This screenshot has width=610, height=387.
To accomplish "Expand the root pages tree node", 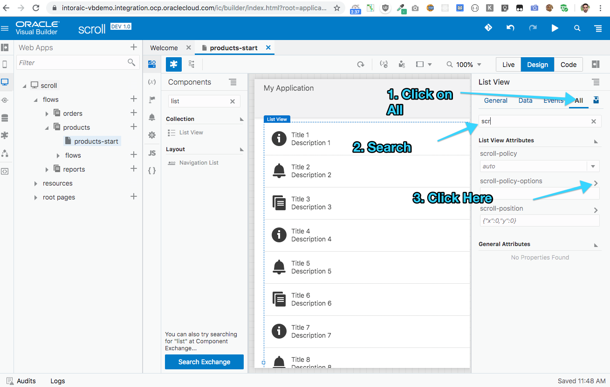I will pyautogui.click(x=35, y=197).
